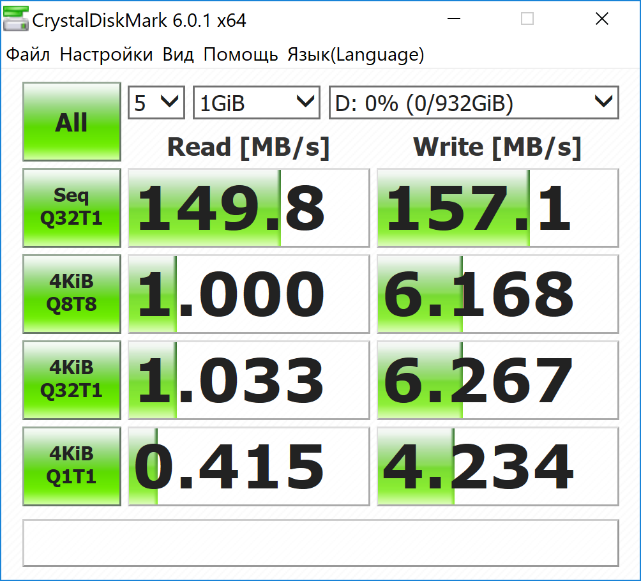
Task: Open the test size dropdown showing 1GiB
Action: 256,103
